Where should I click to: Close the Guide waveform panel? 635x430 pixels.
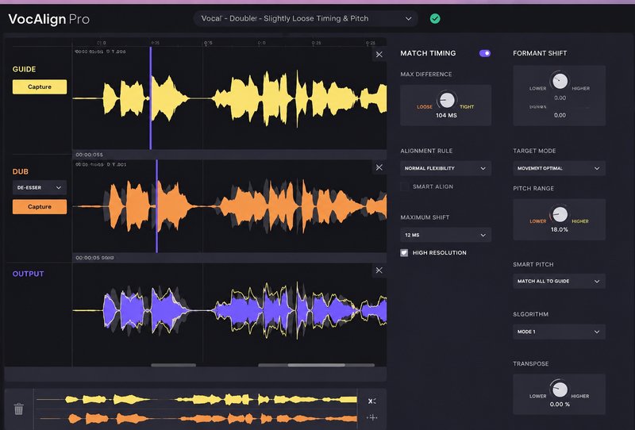click(379, 54)
